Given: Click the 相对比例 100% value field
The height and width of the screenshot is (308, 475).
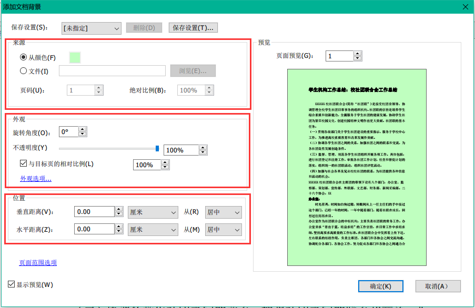Looking at the screenshot, I should point(147,165).
